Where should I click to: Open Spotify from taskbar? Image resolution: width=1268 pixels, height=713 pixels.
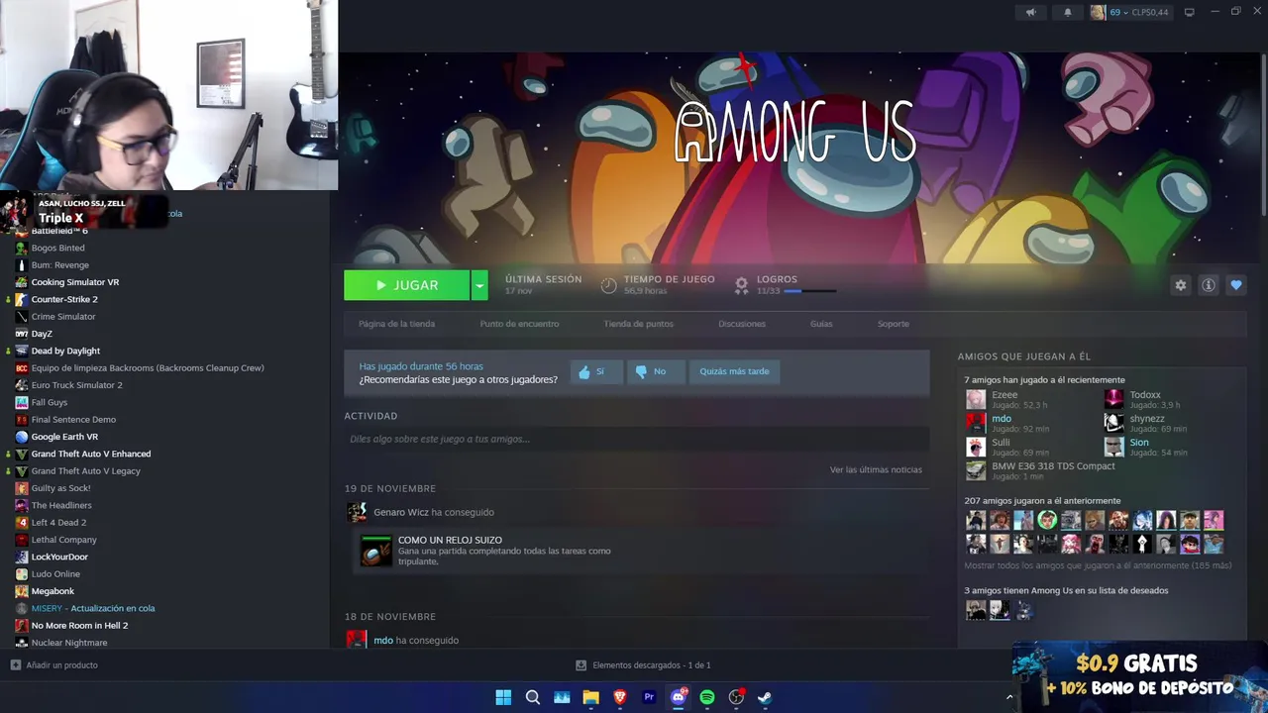tap(707, 697)
